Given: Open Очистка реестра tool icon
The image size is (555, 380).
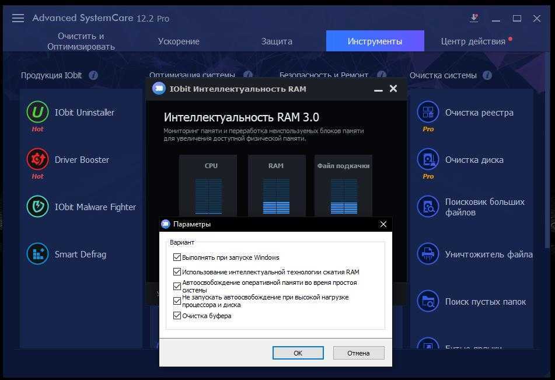Looking at the screenshot, I should pyautogui.click(x=428, y=112).
